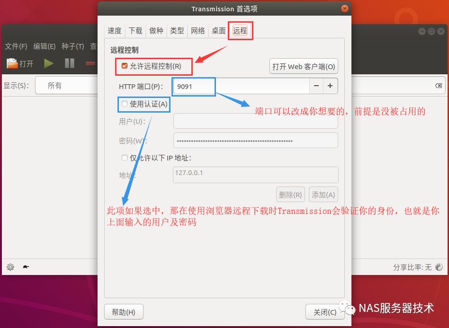Click the 删除(R) address button
The width and height of the screenshot is (449, 328).
click(290, 195)
